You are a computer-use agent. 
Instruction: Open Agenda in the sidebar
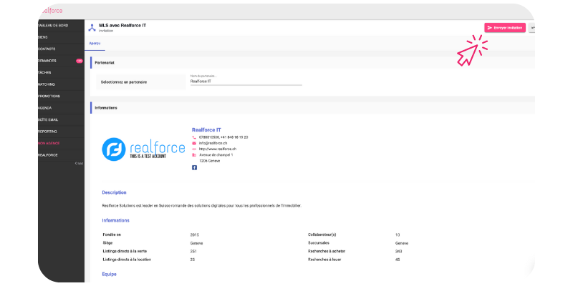[x=45, y=108]
